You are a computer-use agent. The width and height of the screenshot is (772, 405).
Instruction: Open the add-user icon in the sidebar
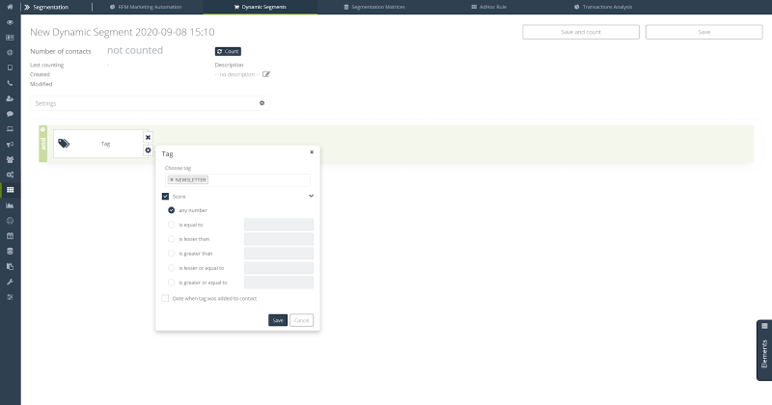10,98
